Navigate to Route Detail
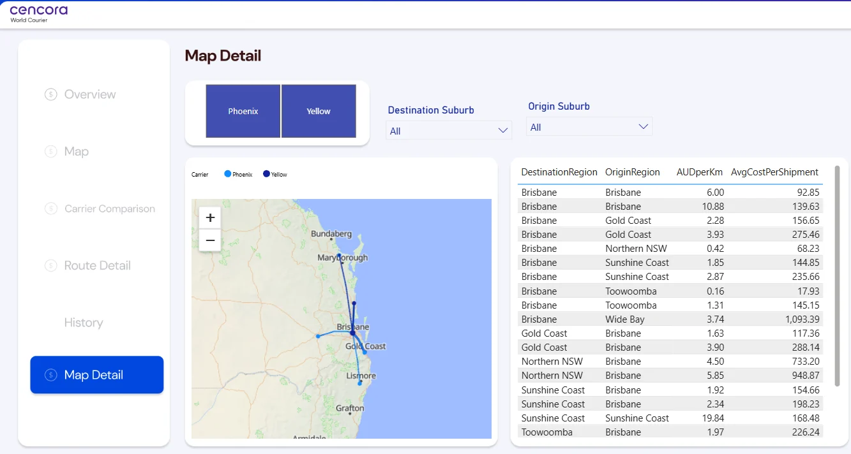This screenshot has width=851, height=454. click(x=98, y=265)
